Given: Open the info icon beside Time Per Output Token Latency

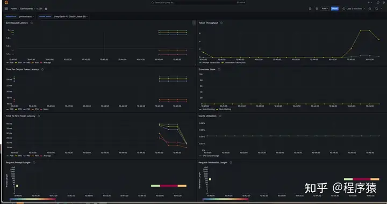Looking at the screenshot, I should (42, 69).
